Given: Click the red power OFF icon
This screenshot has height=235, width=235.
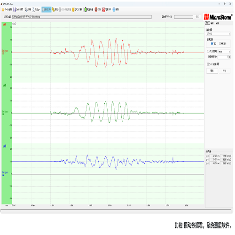Looking at the screenshot, I should point(103,10).
